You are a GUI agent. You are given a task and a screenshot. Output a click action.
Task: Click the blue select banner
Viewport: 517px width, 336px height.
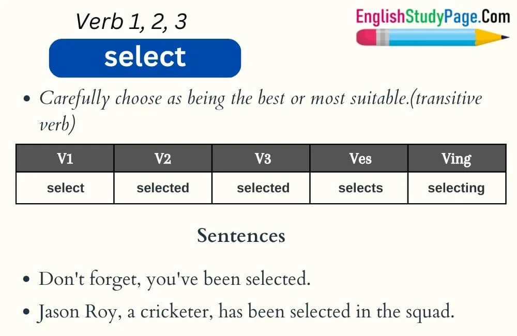click(x=145, y=58)
